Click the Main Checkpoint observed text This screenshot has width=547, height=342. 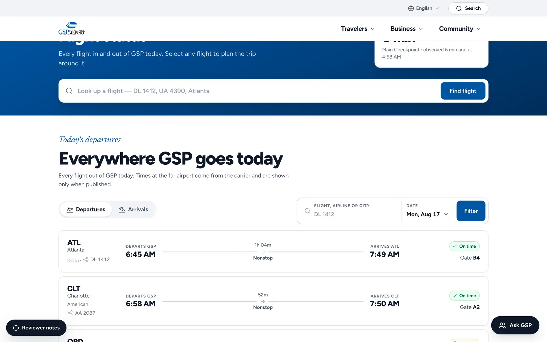click(x=427, y=53)
